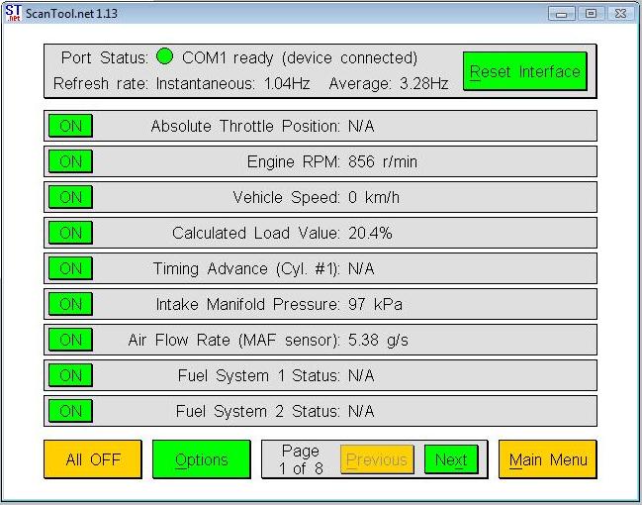Minimize the ScanTool.net window

(562, 13)
